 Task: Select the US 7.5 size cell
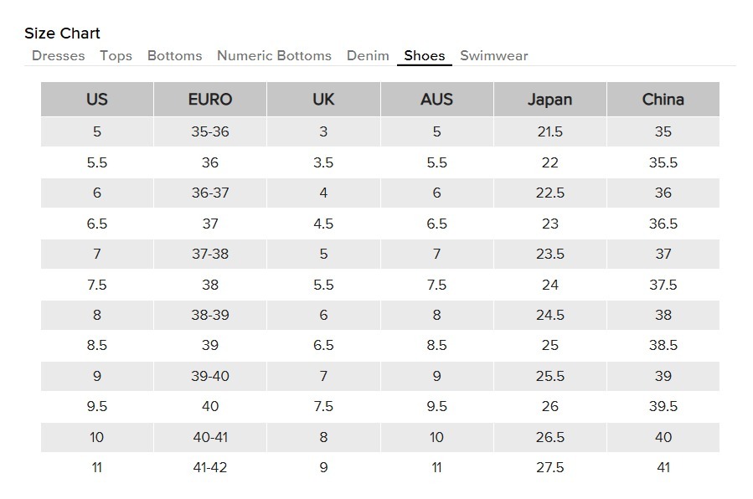pyautogui.click(x=97, y=285)
